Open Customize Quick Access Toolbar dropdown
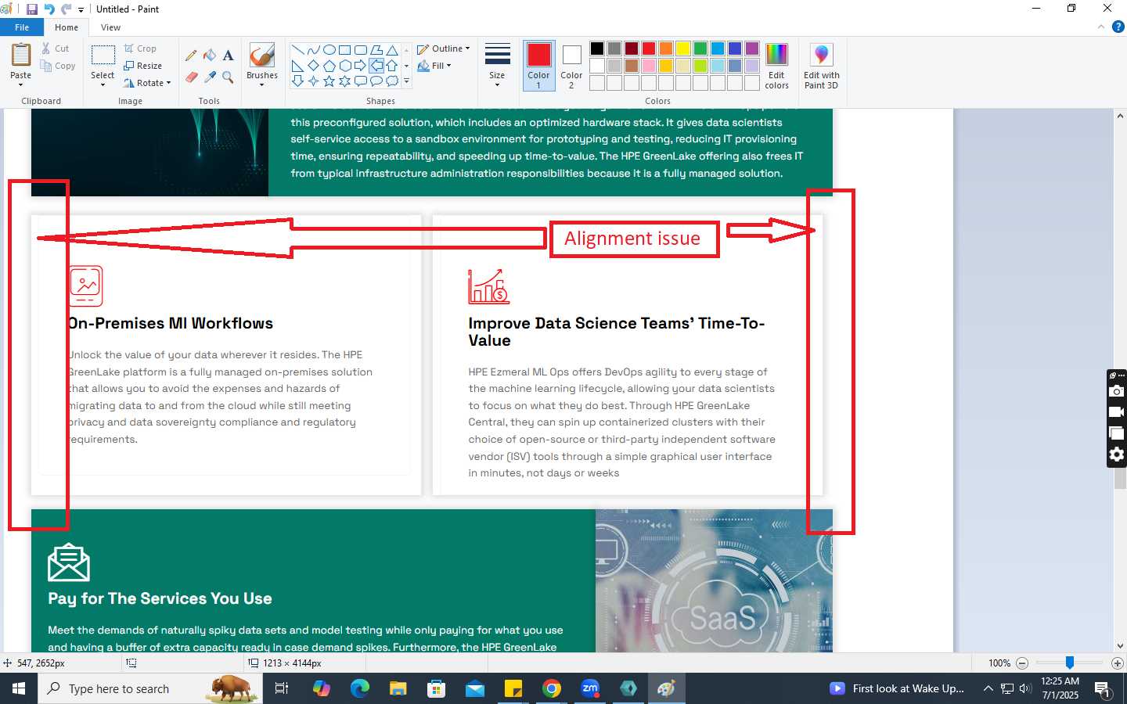1127x704 pixels. 81,10
